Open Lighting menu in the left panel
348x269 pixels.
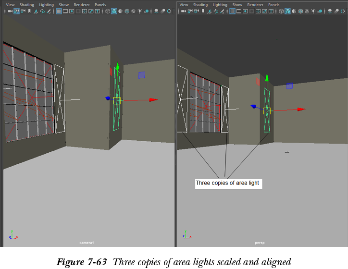(47, 5)
